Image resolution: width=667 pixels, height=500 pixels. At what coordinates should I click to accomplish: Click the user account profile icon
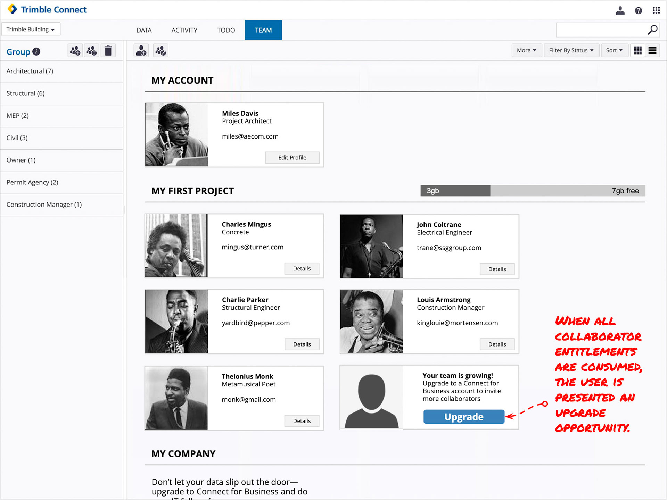pyautogui.click(x=620, y=10)
